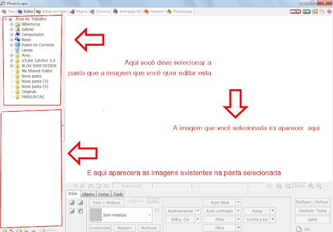Select the Lixeira item in tree
333x232 pixels.
(27, 50)
